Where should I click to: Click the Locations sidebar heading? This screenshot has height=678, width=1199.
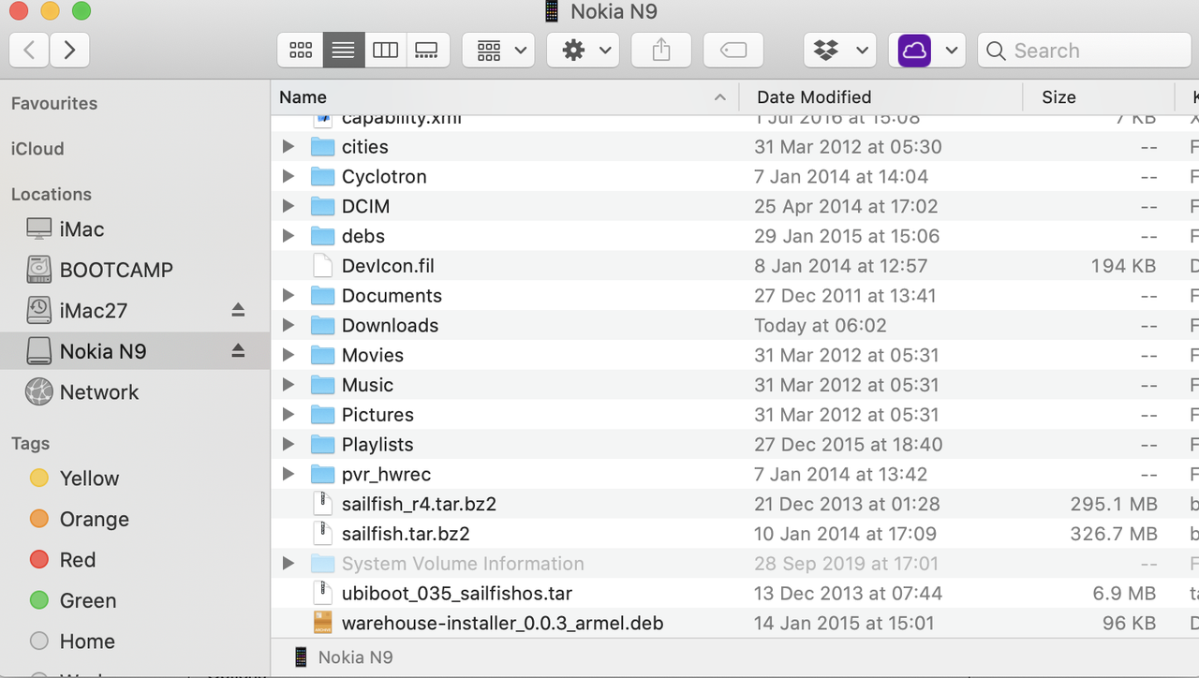52,195
